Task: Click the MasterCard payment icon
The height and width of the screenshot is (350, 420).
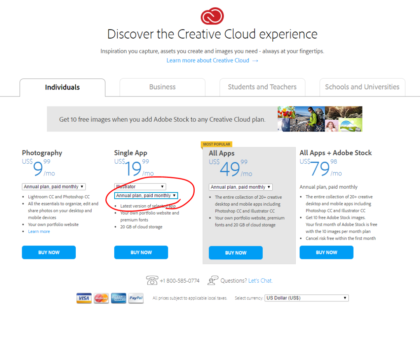Action: 101,298
